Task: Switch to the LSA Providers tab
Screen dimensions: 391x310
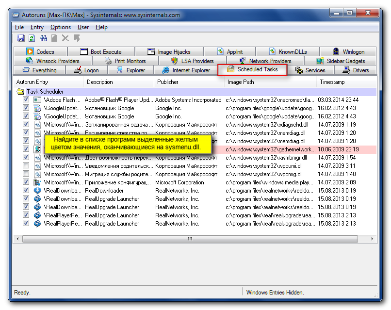Action: pos(192,61)
